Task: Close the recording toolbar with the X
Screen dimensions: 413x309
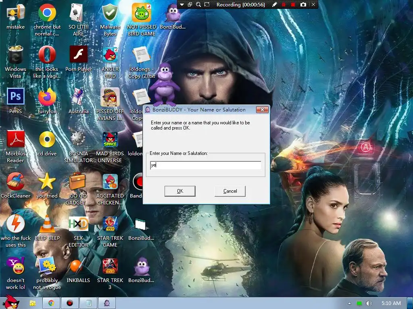Action: tap(313, 4)
